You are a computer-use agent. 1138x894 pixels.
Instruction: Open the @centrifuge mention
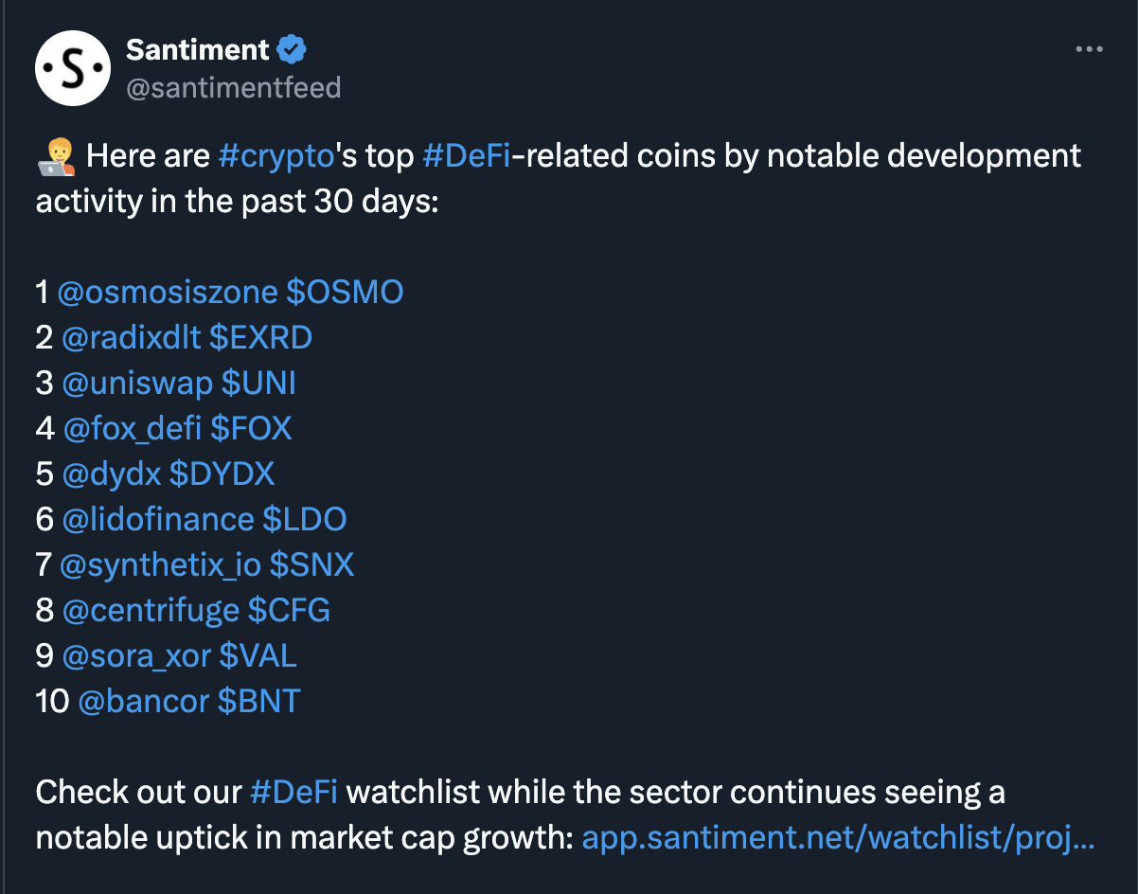click(x=151, y=611)
